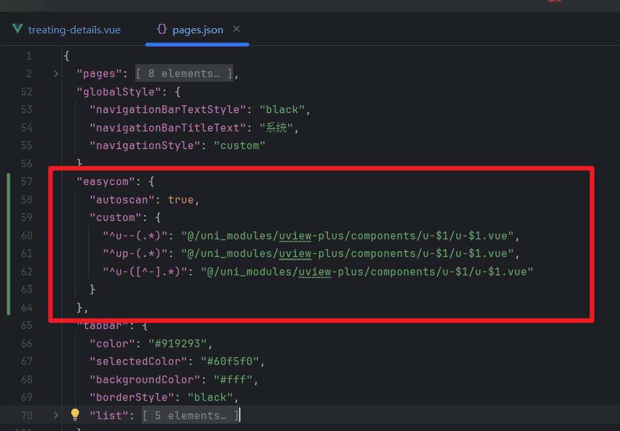Click the green VCS change marker in gutter
The width and height of the screenshot is (620, 431).
pos(8,244)
